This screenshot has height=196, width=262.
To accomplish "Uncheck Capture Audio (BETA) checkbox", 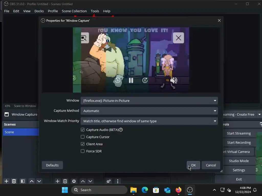I will (x=83, y=130).
